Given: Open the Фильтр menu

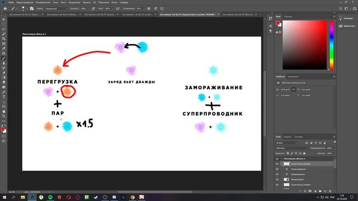Looking at the screenshot, I should (x=87, y=2).
